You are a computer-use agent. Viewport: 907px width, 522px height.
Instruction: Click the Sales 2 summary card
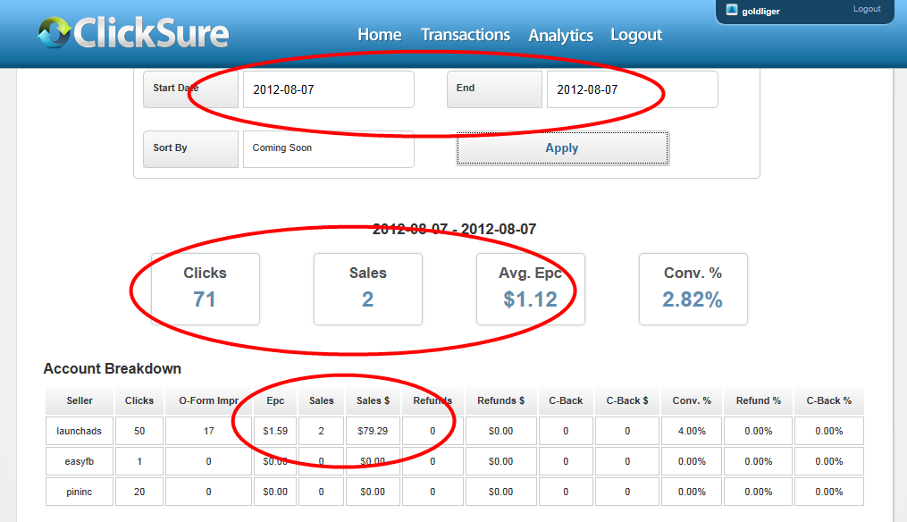point(368,289)
